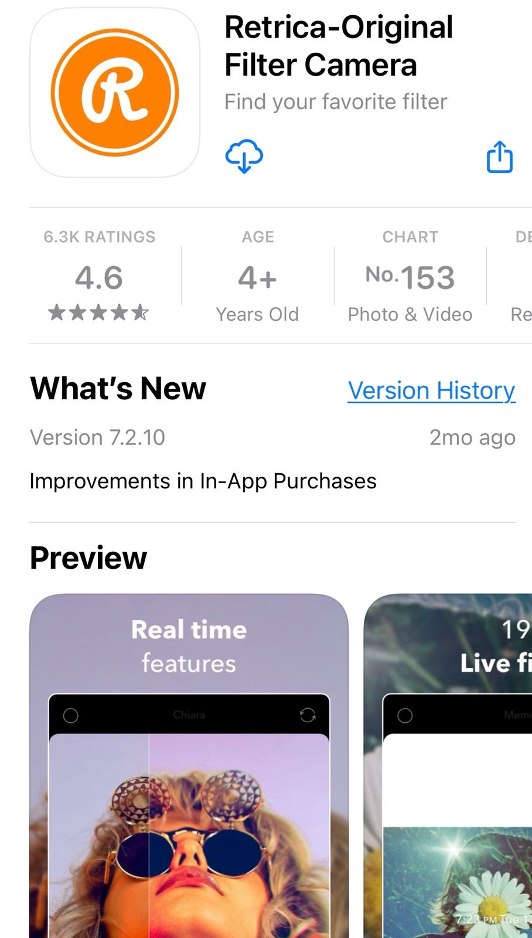Tap the Version 7.2.10 label
The width and height of the screenshot is (532, 938).
(97, 437)
